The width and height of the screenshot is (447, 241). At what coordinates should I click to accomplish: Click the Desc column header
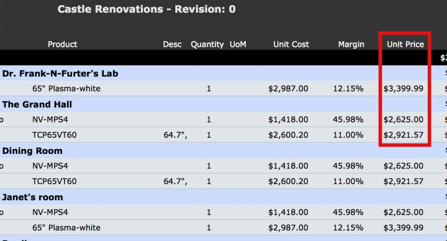pos(172,44)
